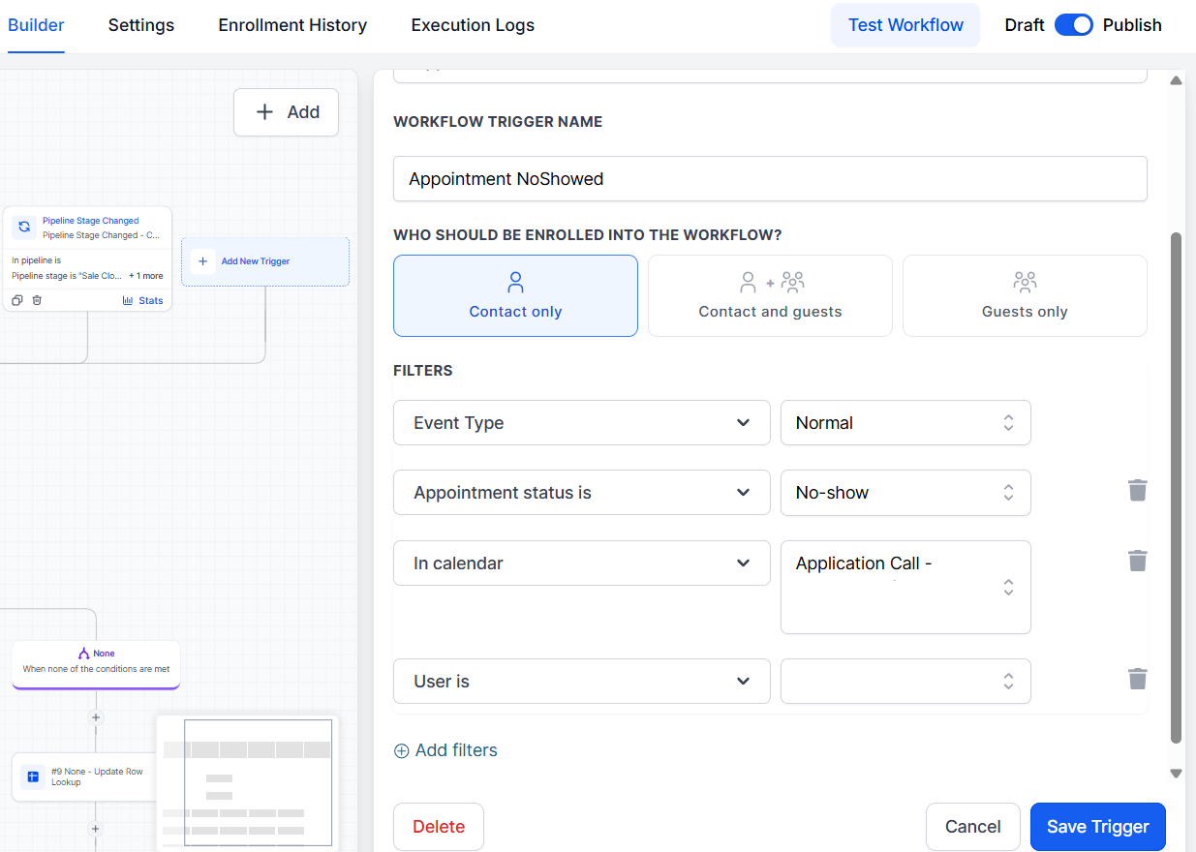
Task: Click the Save Trigger button
Action: tap(1097, 827)
